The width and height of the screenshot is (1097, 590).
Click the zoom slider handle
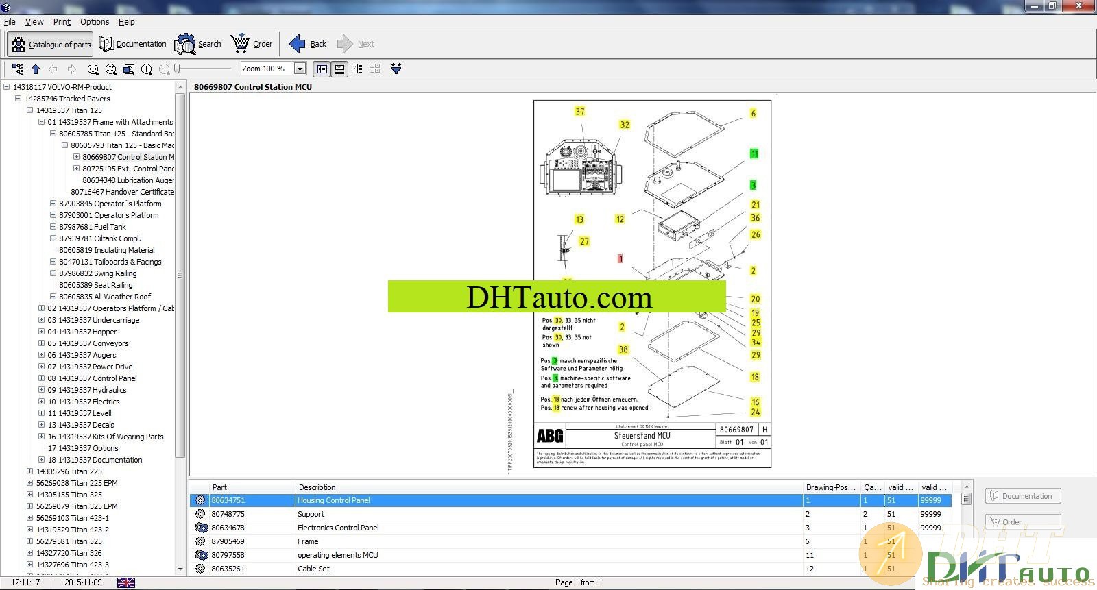pyautogui.click(x=177, y=69)
